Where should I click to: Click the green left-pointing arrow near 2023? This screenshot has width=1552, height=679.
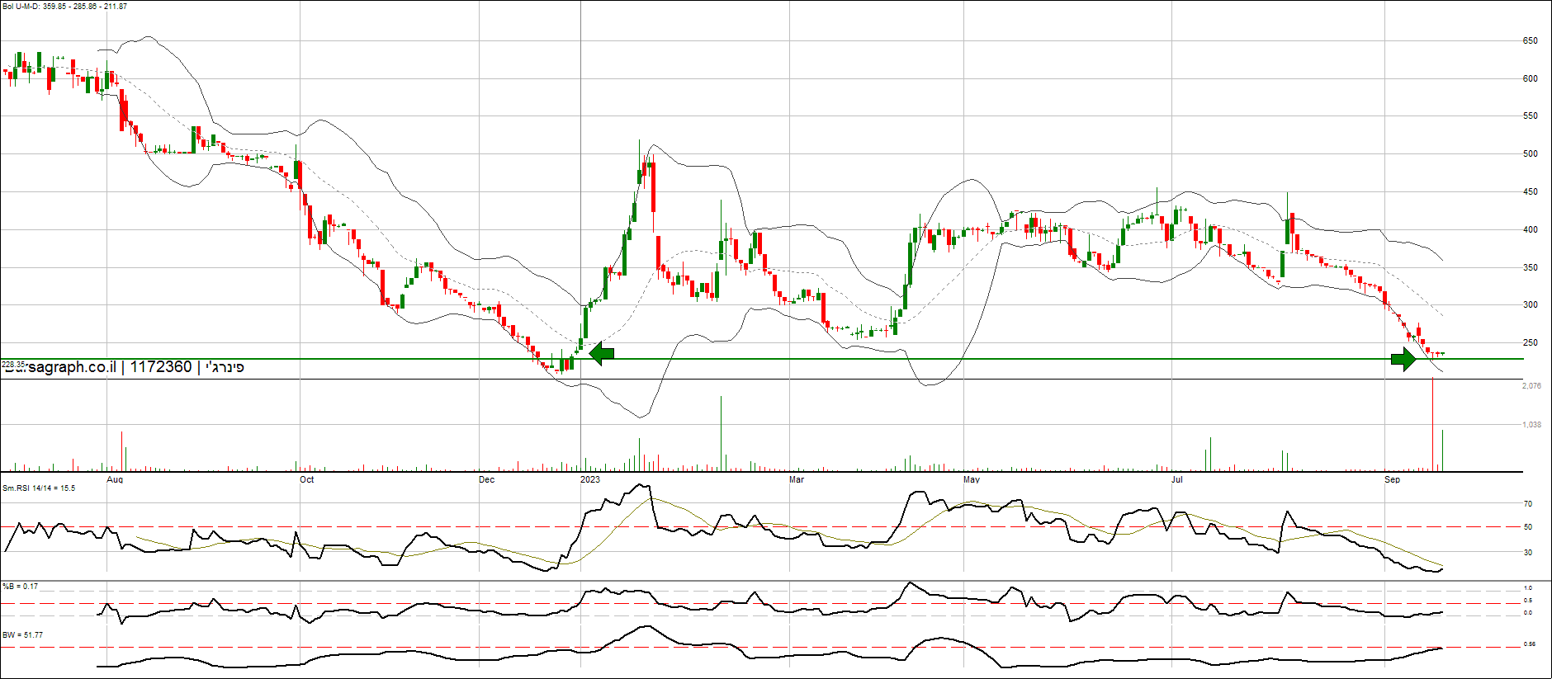(602, 354)
